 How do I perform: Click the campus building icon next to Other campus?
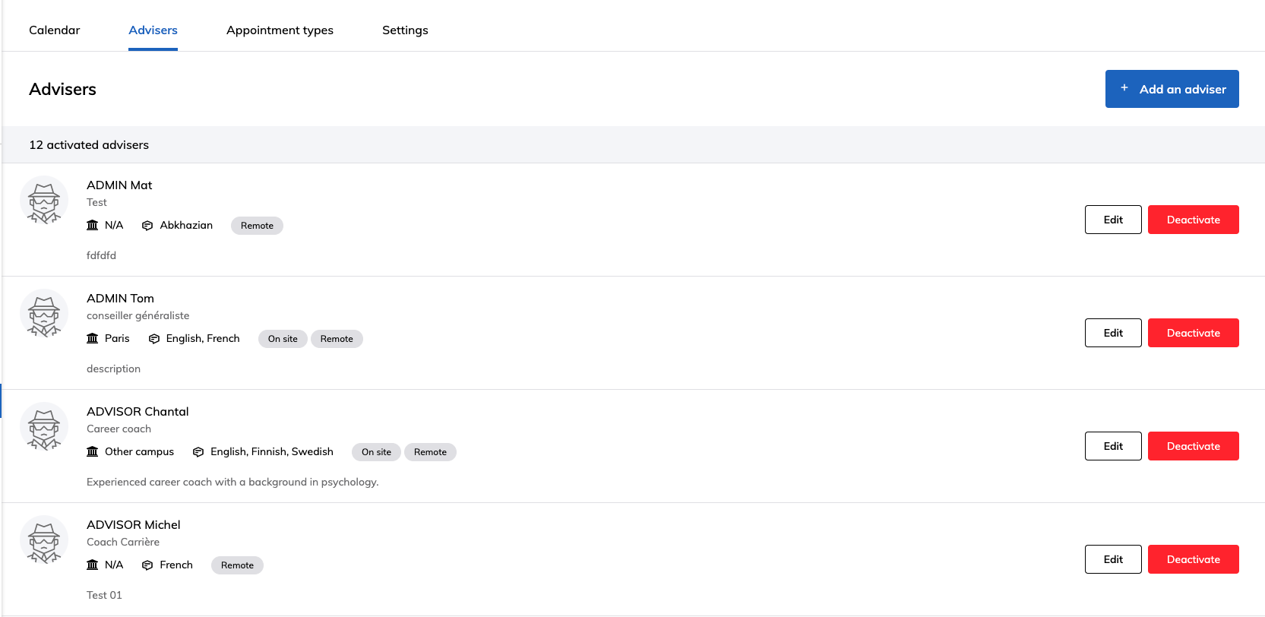[93, 451]
